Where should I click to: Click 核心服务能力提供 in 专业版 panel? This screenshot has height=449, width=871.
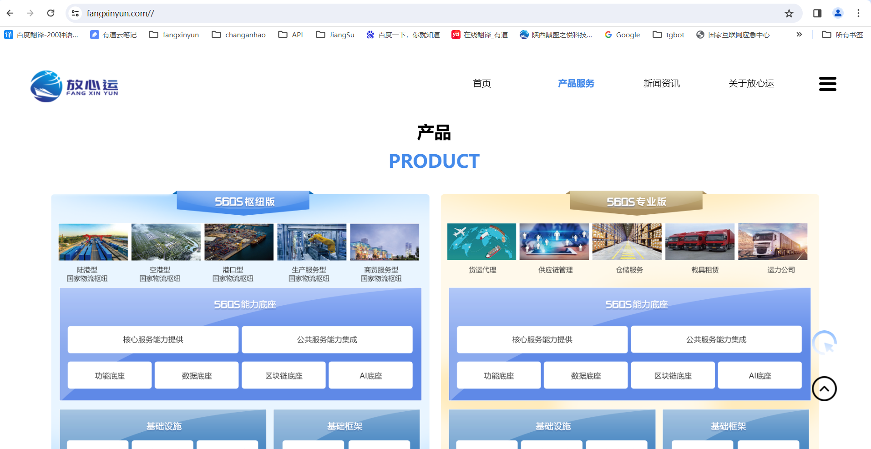point(542,339)
